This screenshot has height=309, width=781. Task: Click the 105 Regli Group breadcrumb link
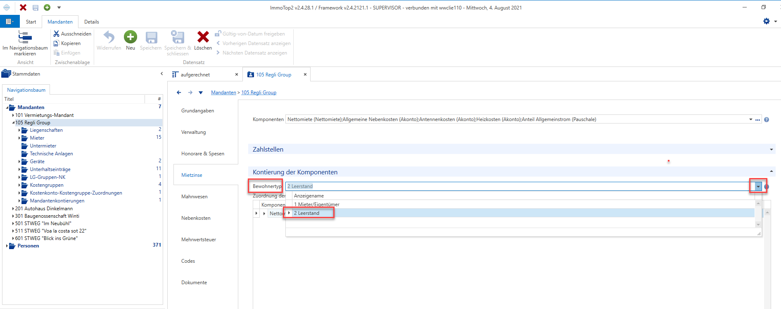pyautogui.click(x=259, y=93)
